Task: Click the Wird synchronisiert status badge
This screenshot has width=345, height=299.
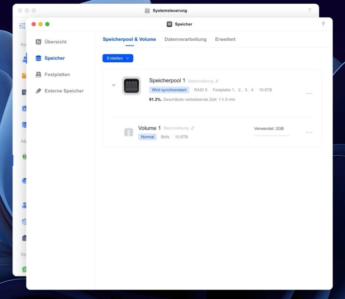Action: 169,90
